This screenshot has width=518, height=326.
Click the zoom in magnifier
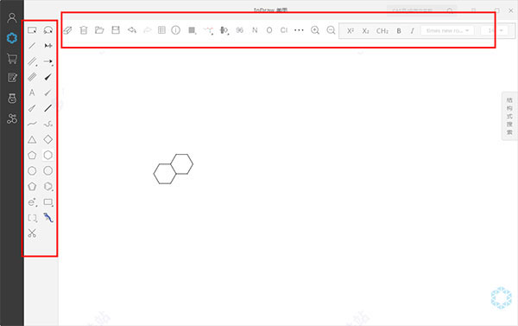click(315, 30)
